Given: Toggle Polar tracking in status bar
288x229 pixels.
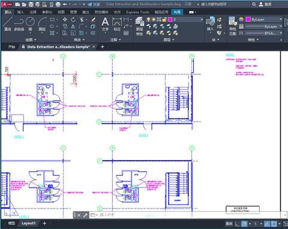Looking at the screenshot, I should (244, 224).
